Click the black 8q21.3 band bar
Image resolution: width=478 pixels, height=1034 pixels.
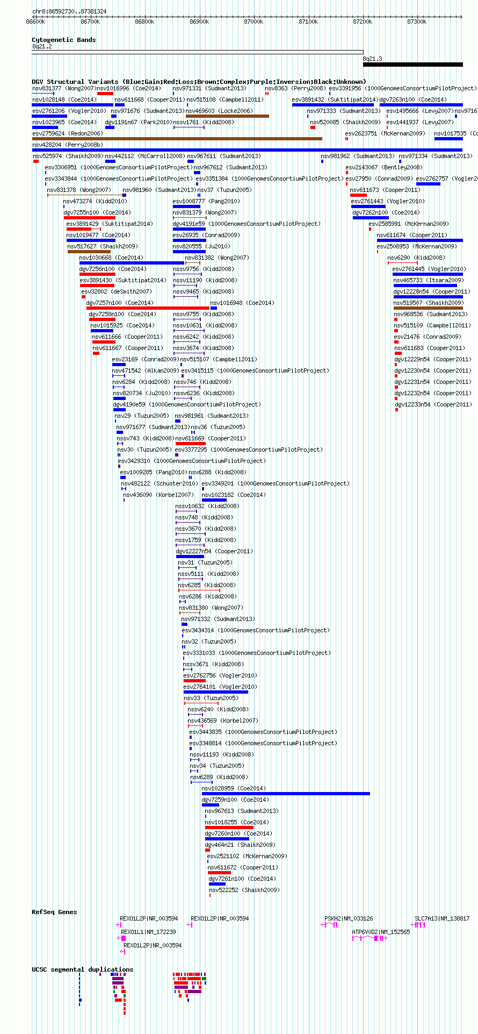pos(412,65)
